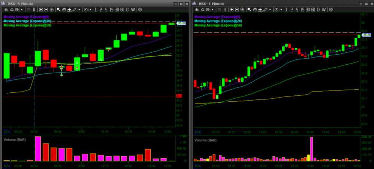Click the clock time-settings icon in 5 Minute chart

[x=86, y=9]
